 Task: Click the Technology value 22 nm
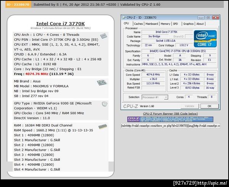coord(148,45)
